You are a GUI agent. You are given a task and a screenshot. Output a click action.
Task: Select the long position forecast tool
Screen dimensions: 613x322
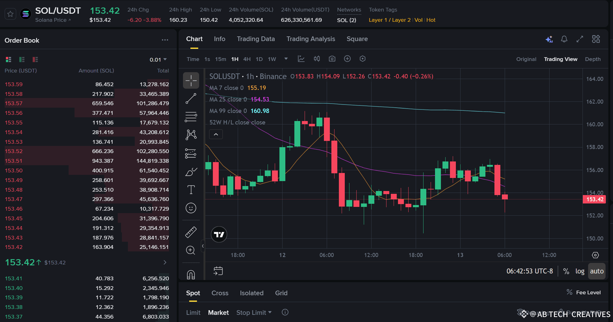click(191, 153)
